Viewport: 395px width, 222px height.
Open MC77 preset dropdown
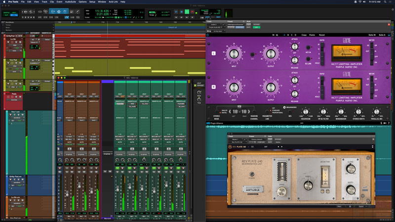[236, 24]
